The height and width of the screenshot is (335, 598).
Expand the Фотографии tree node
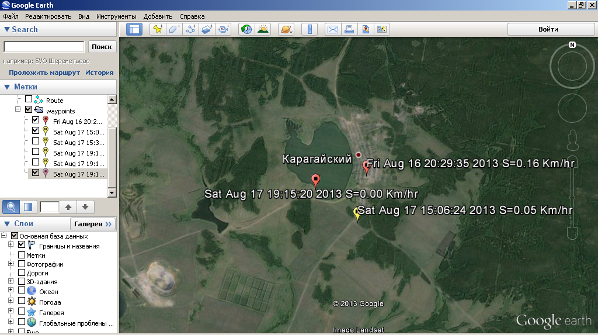[11, 264]
